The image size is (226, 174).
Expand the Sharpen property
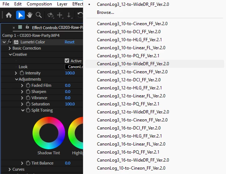tap(22, 92)
